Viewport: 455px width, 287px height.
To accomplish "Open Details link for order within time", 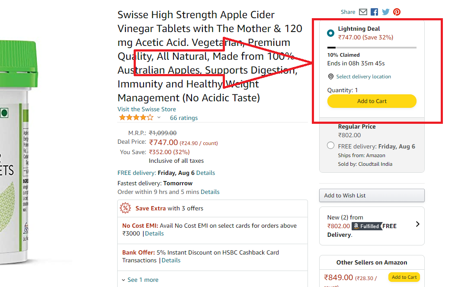I will pos(210,192).
